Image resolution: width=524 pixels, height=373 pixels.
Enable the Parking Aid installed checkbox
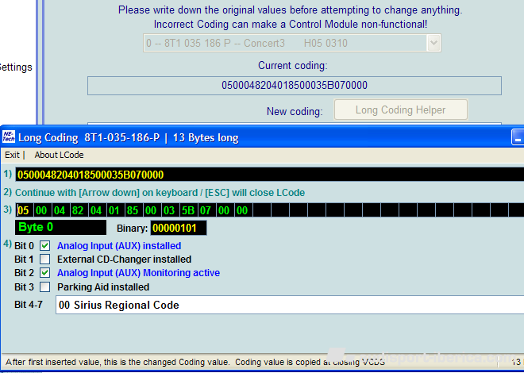click(x=45, y=286)
